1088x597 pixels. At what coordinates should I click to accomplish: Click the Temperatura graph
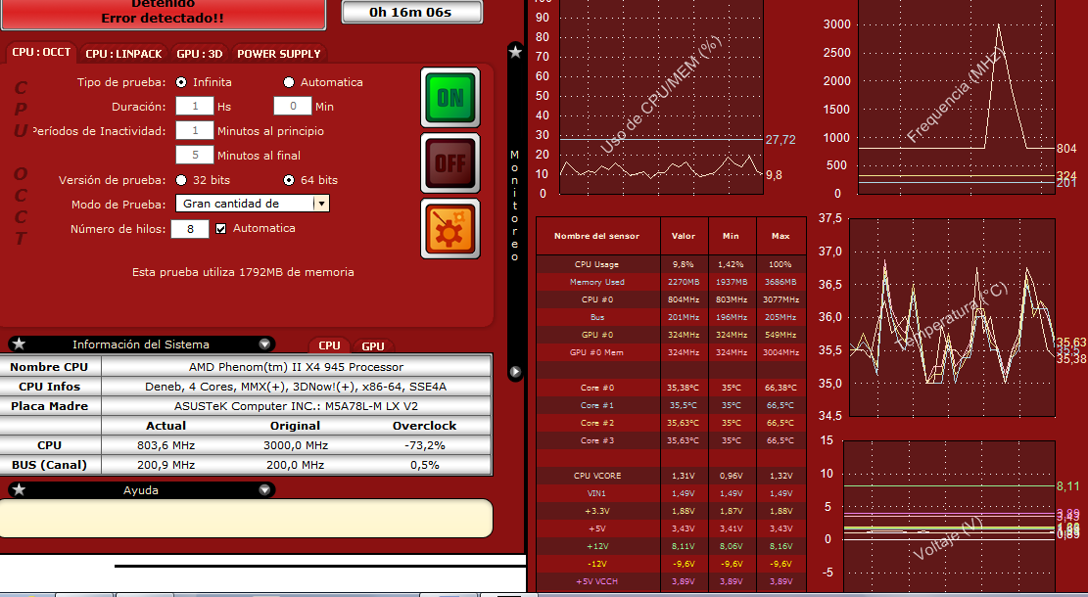952,317
